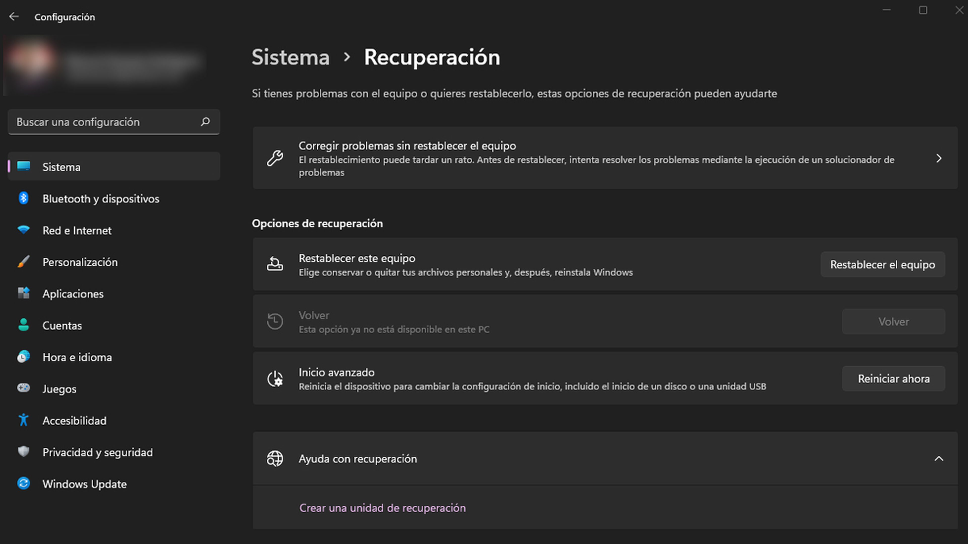Click the Accesibilidad figure icon

(23, 420)
